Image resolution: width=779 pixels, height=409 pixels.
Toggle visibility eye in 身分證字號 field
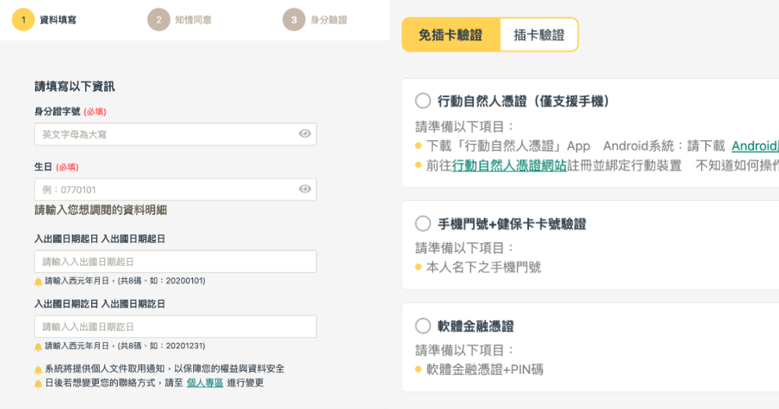305,134
